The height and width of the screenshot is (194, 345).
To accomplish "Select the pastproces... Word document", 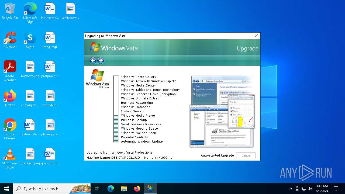I will click(50, 69).
